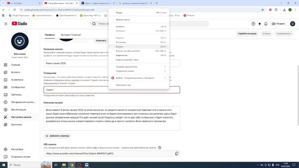Open the Windows Start menu
Screen dimensions: 299x168
(x=4, y=165)
